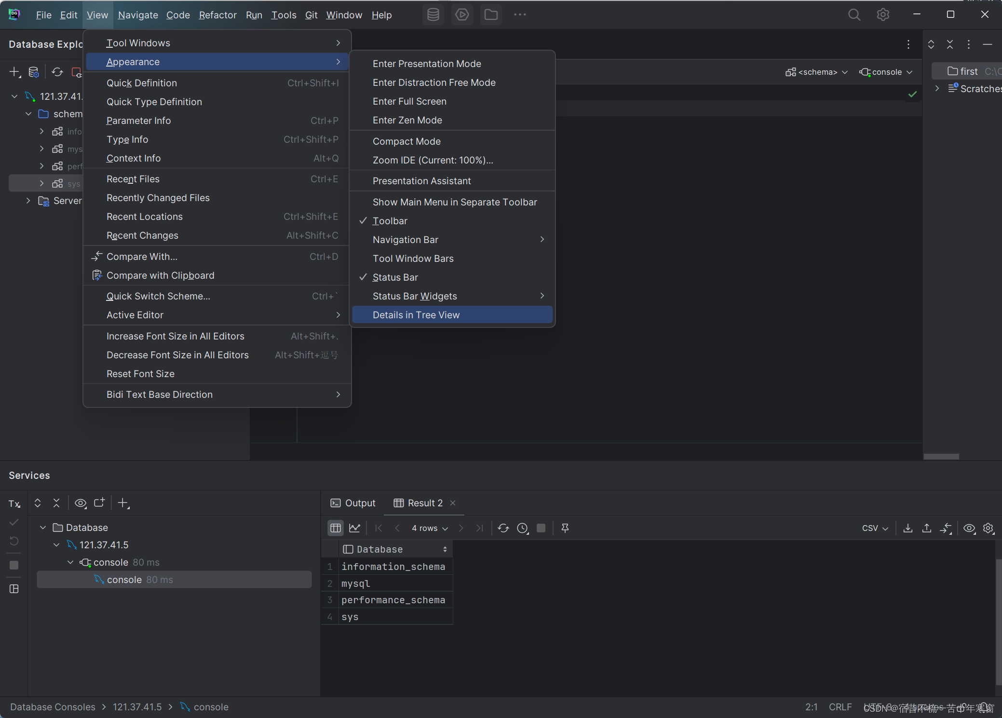The height and width of the screenshot is (718, 1002).
Task: Open the Navigate menu
Action: (138, 15)
